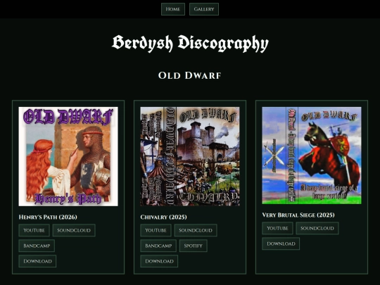Click the Old Dwarf section heading
Viewport: 380px width, 285px height.
[x=190, y=75]
